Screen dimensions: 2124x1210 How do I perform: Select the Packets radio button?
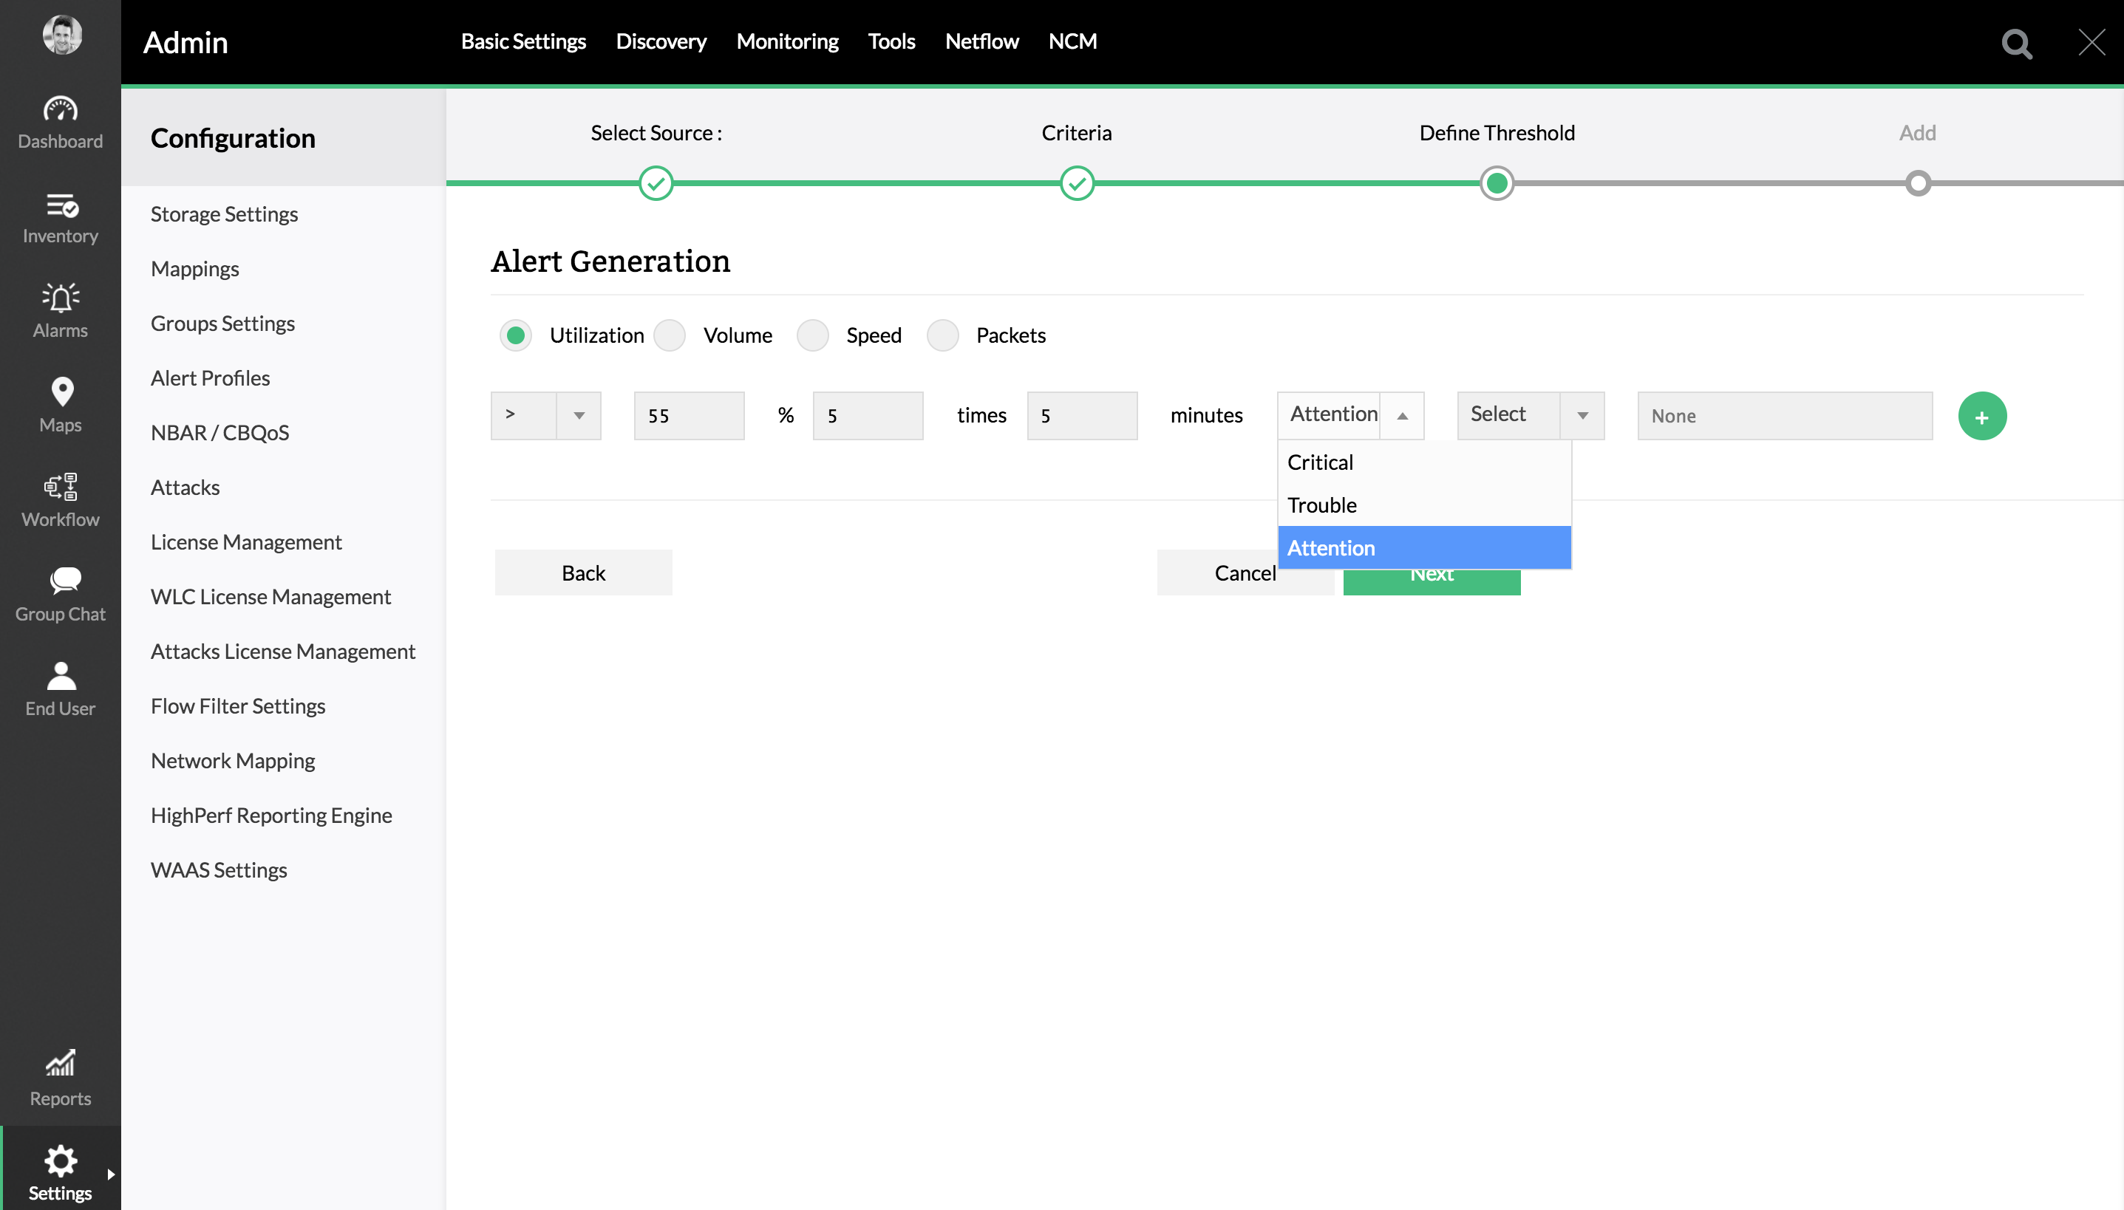[x=942, y=335]
